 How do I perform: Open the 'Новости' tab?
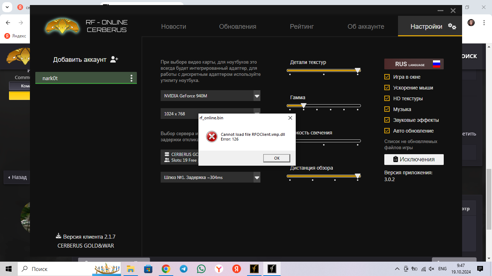click(x=174, y=27)
